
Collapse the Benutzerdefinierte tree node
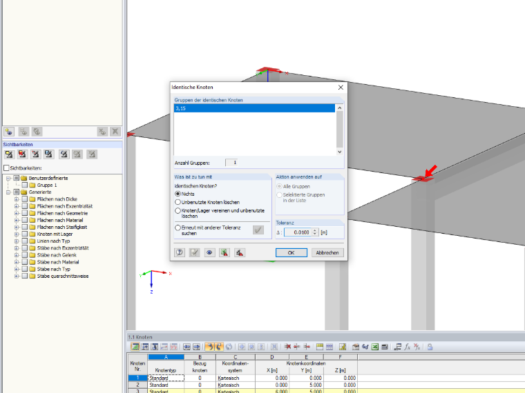click(x=8, y=178)
